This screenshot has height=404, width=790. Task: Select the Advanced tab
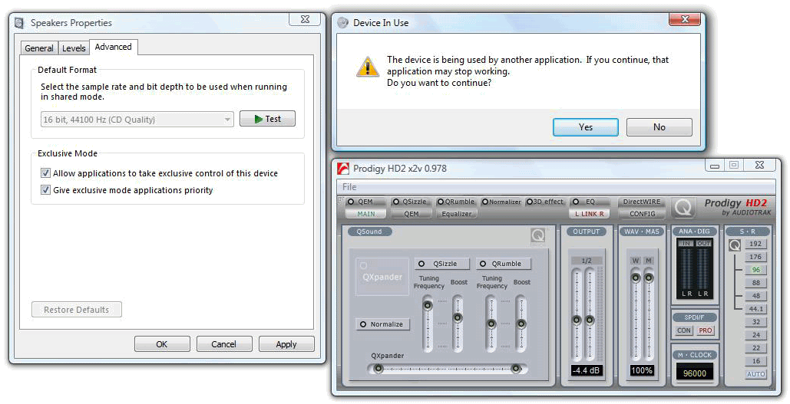pyautogui.click(x=114, y=47)
